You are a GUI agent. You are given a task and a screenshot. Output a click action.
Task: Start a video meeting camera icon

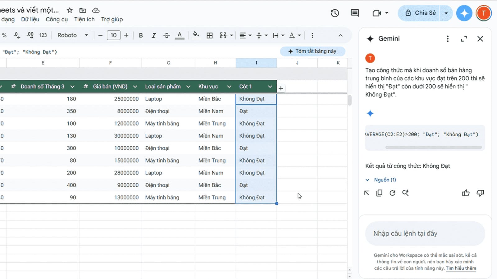[377, 13]
